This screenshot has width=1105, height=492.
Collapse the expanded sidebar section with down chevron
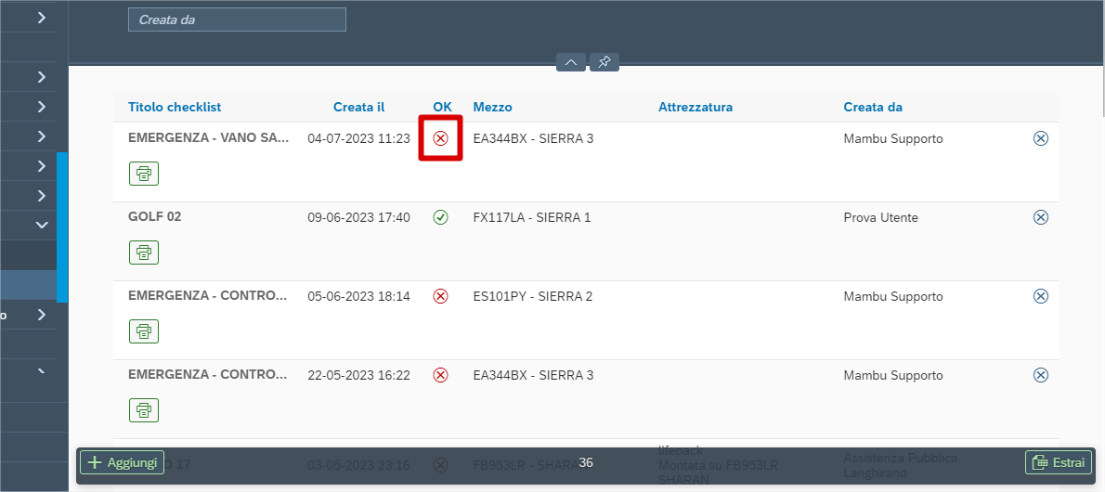42,224
